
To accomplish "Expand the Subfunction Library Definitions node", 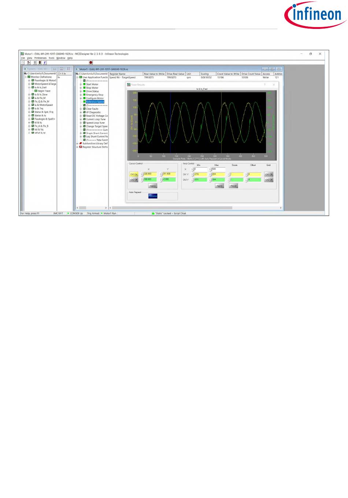I will [77, 144].
